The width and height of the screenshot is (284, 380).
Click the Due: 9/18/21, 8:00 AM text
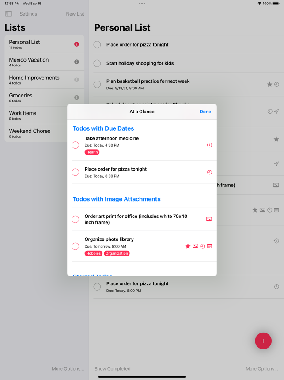point(125,89)
